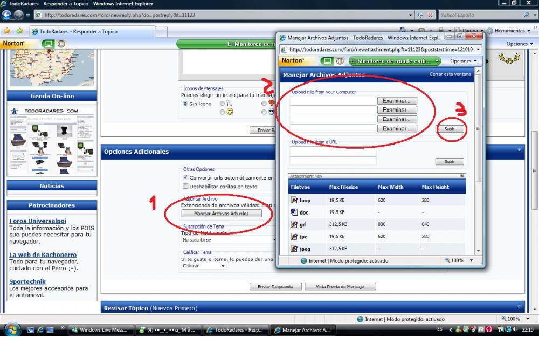Click the IE Back navigation button

[8, 15]
